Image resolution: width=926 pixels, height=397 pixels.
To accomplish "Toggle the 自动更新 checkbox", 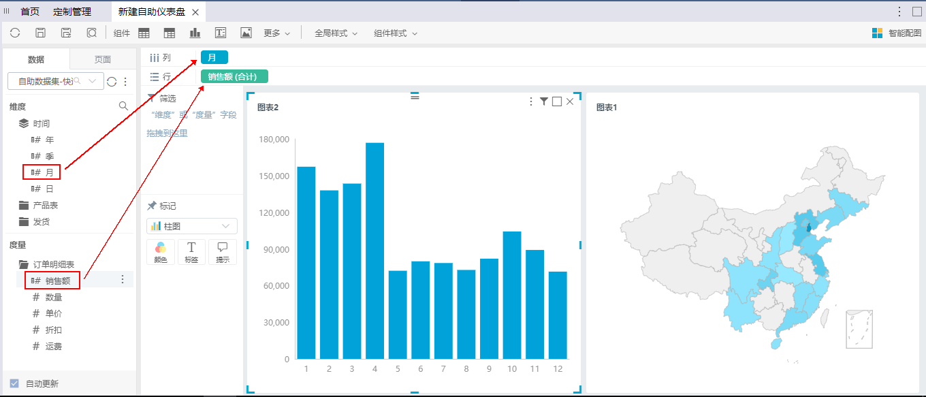I will coord(14,383).
